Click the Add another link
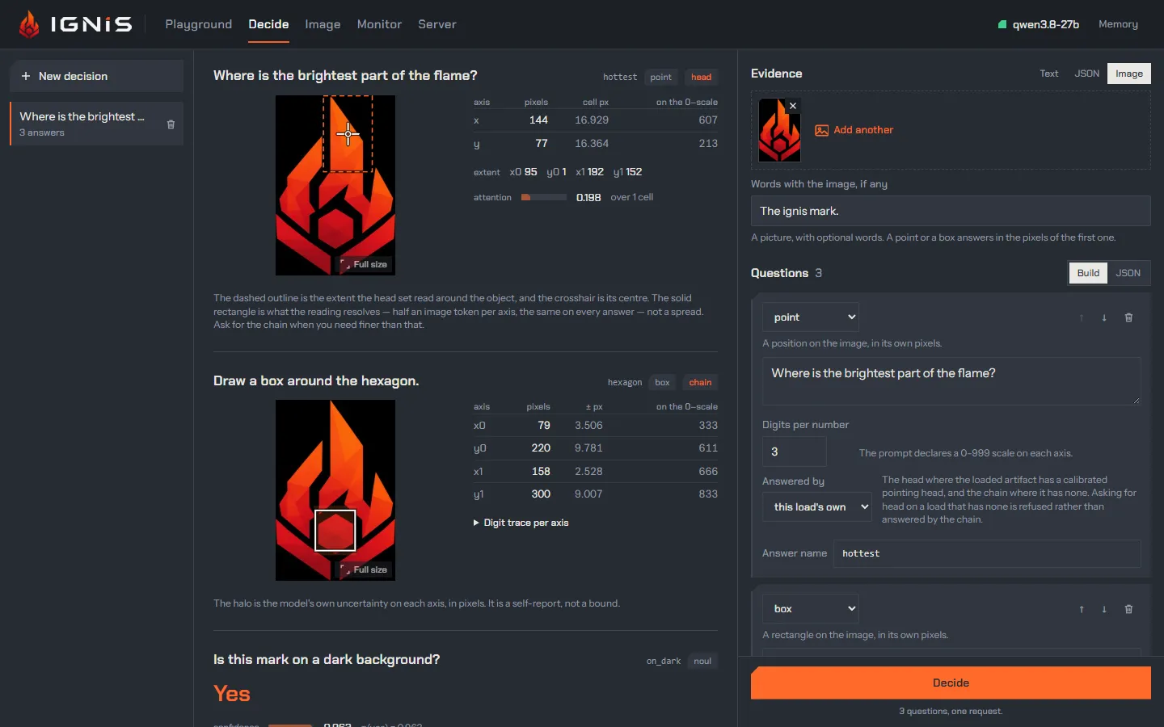 tap(863, 130)
